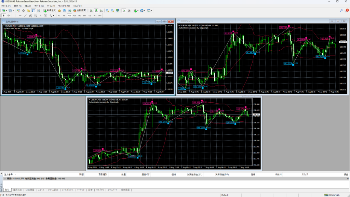Viewport: 350px width, 197px height.
Task: Click the zoom out magnifier icon
Action: [112, 11]
